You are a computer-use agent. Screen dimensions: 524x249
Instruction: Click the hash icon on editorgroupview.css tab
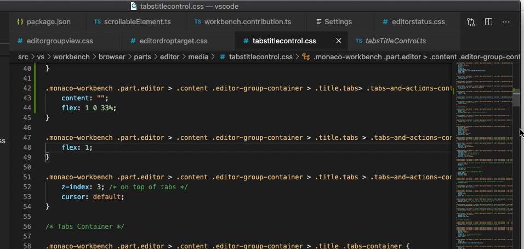coord(20,41)
